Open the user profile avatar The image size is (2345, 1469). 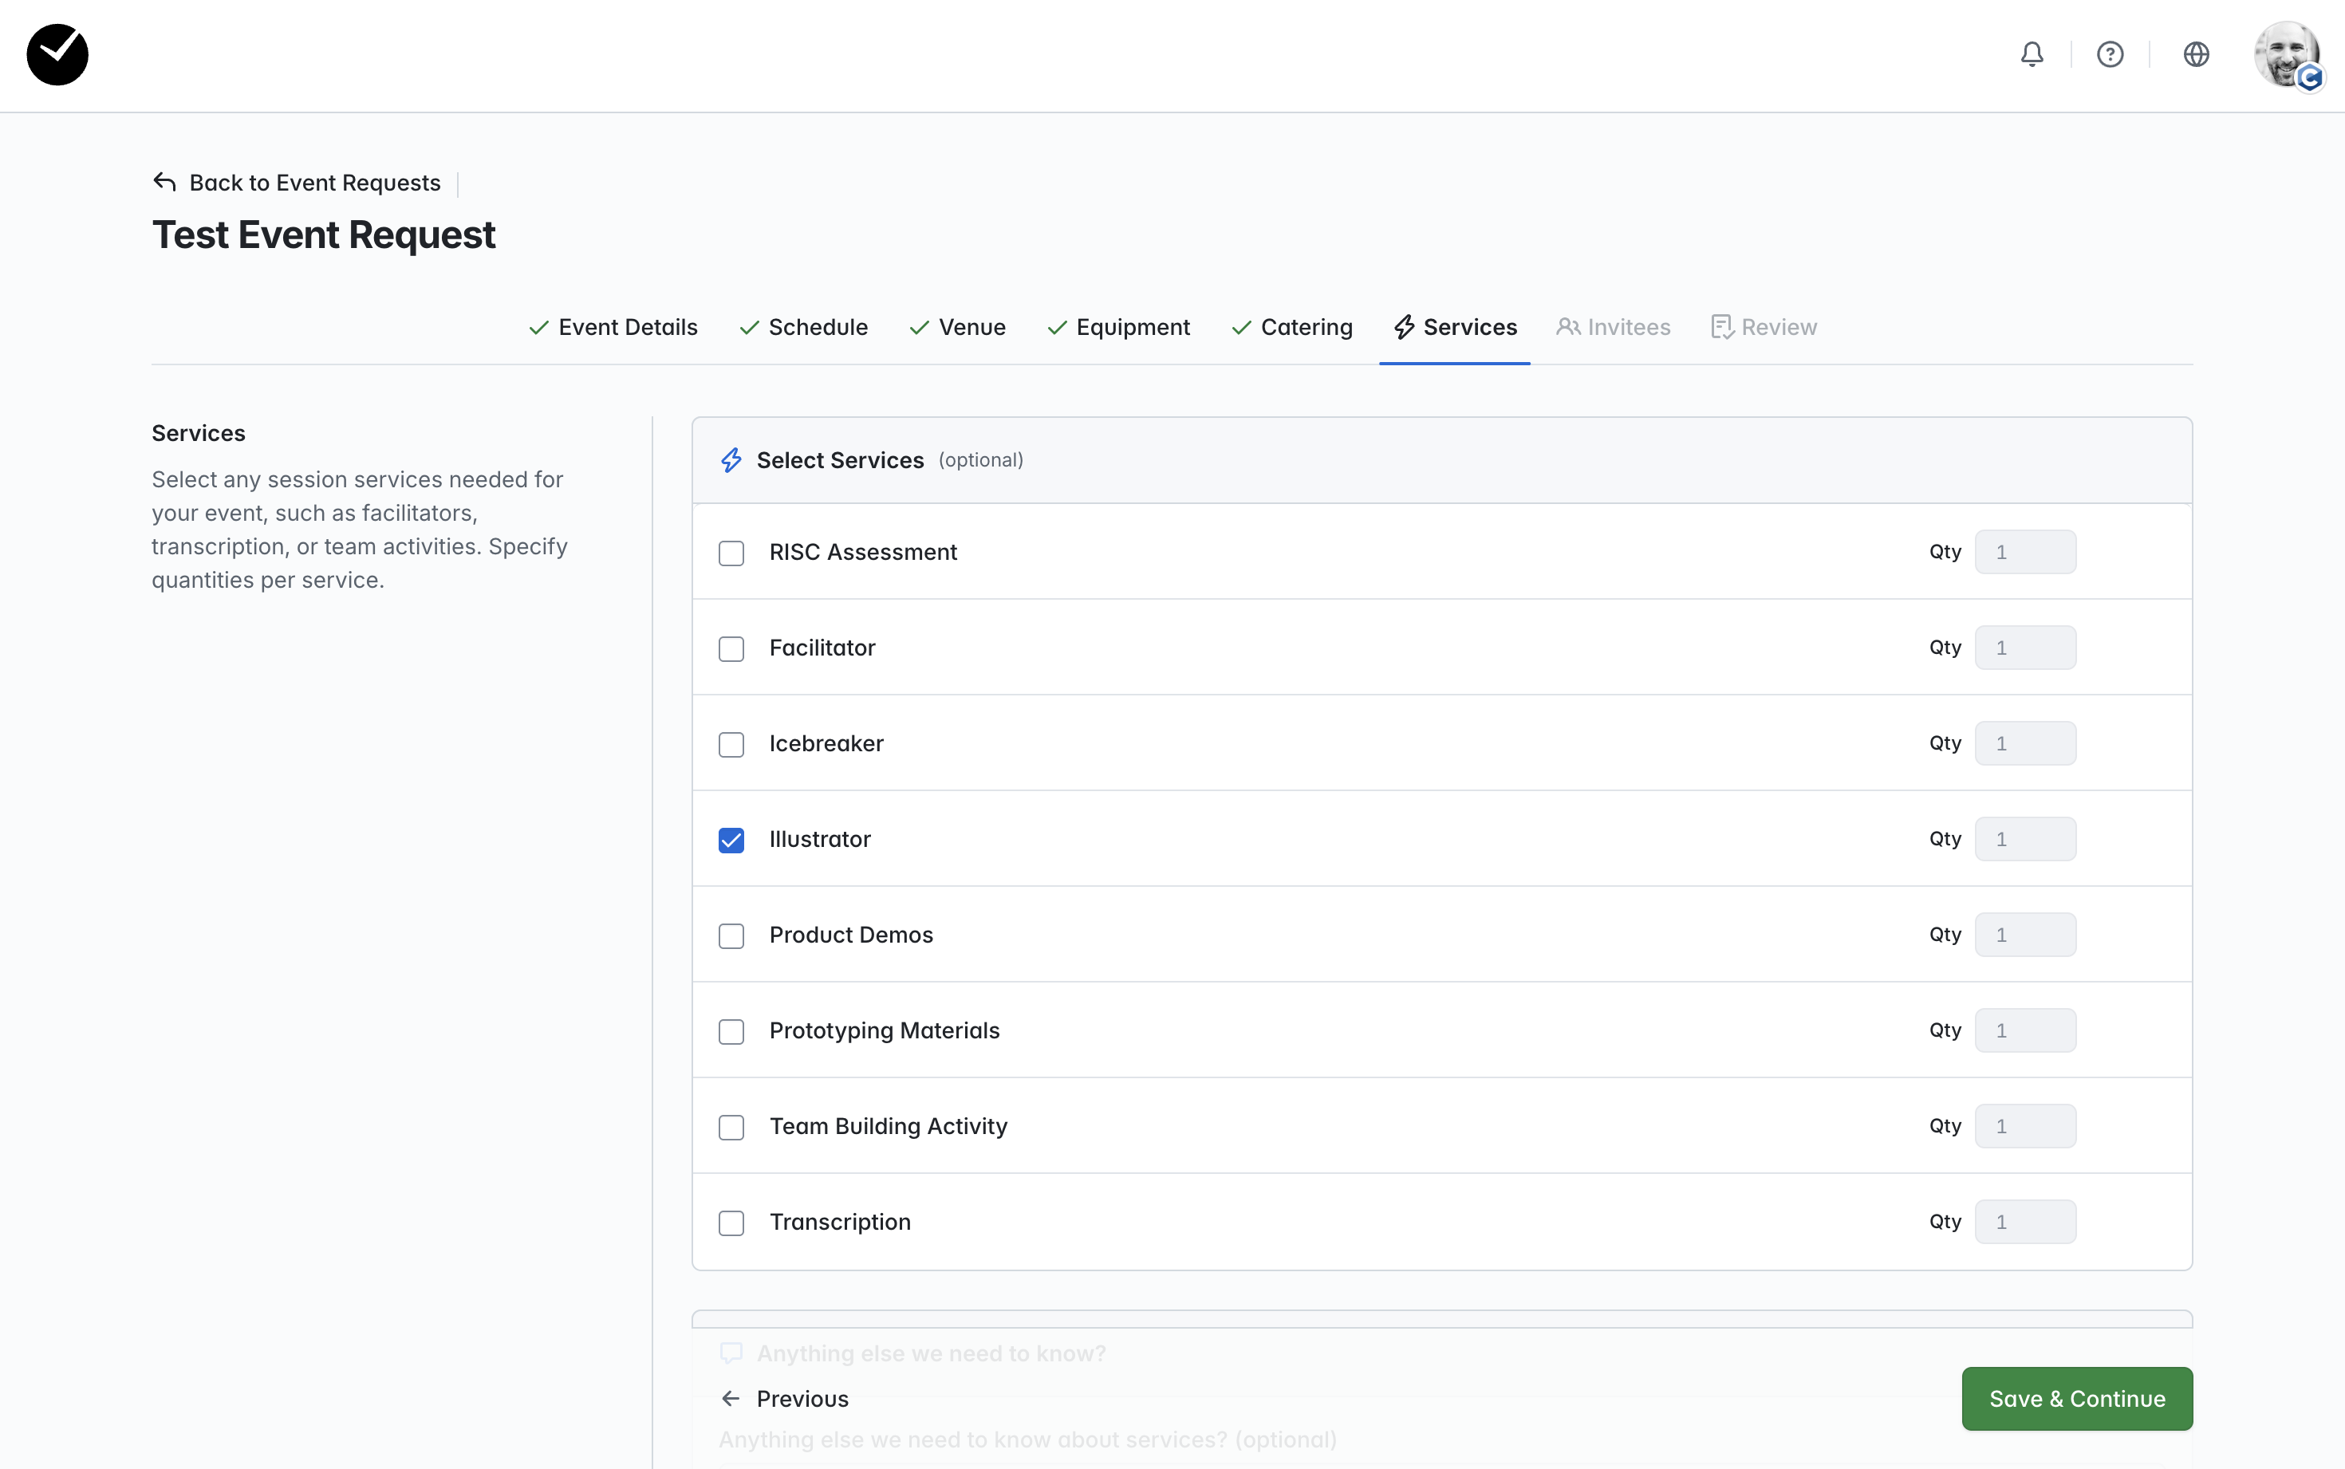(2288, 54)
